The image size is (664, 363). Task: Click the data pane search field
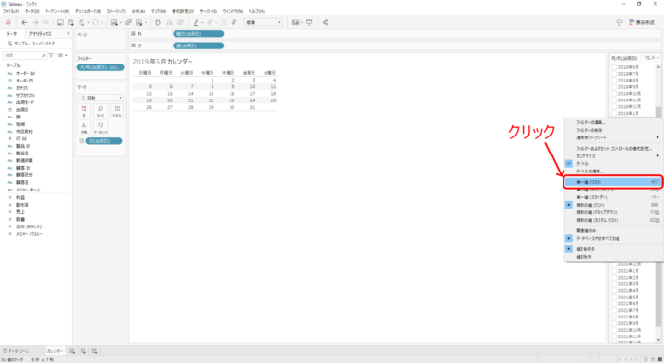pyautogui.click(x=25, y=55)
